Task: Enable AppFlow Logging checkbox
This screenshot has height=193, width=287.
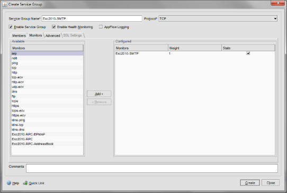Action: tap(101, 27)
